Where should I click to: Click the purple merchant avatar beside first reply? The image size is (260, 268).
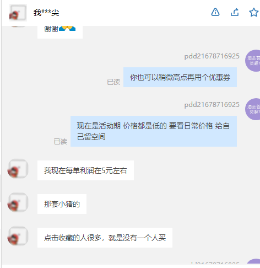tap(253, 61)
